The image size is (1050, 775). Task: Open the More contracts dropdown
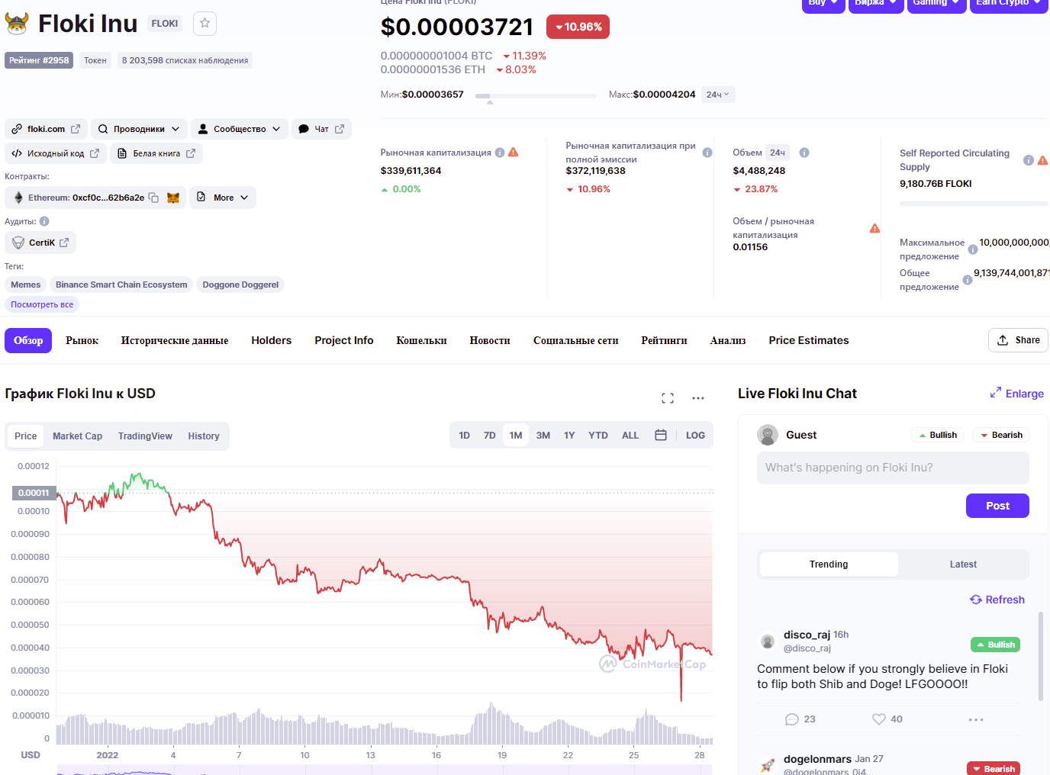[x=223, y=198]
